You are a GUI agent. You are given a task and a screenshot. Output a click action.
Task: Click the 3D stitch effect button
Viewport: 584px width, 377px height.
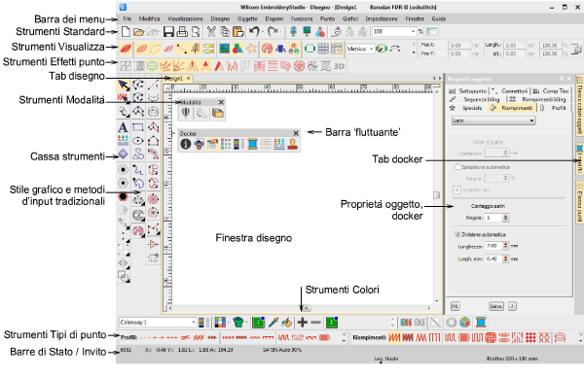point(339,66)
